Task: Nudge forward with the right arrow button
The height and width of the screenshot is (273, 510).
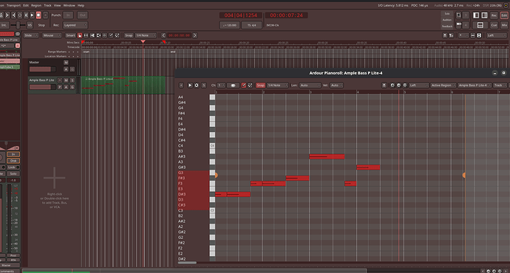Action: 195,35
